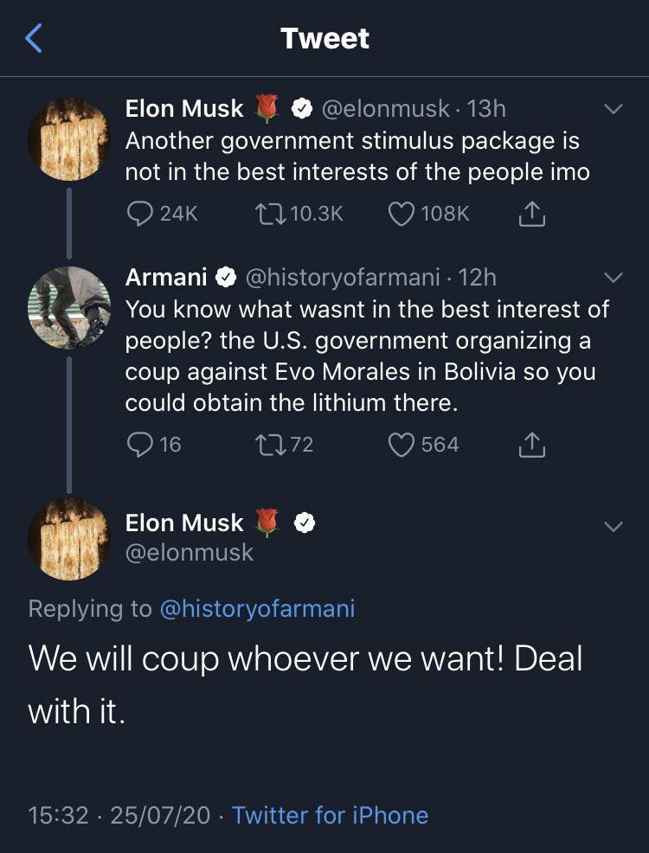Open the chevron menu on the main reply tweet
Image resolution: width=649 pixels, height=853 pixels.
coord(614,527)
